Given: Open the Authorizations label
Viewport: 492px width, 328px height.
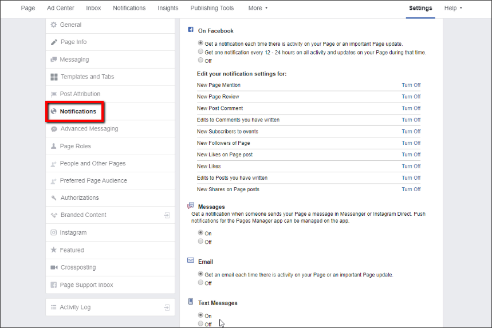Looking at the screenshot, I should 80,198.
